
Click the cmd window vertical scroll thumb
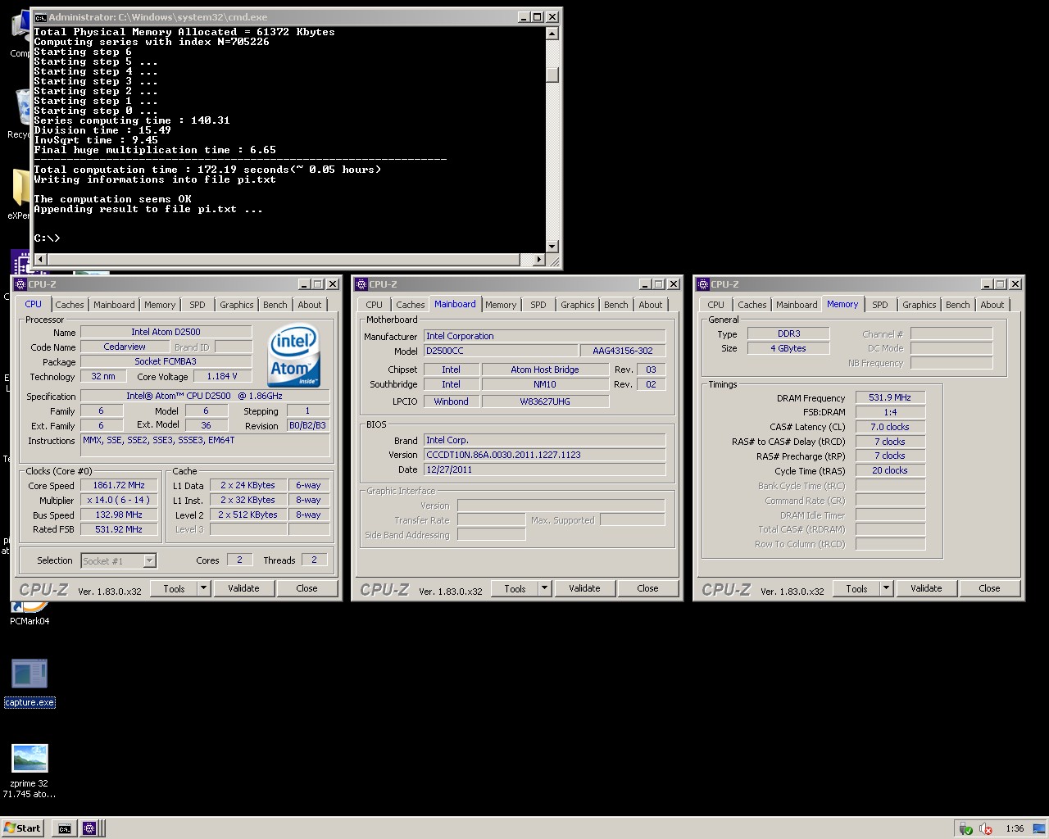coord(552,75)
